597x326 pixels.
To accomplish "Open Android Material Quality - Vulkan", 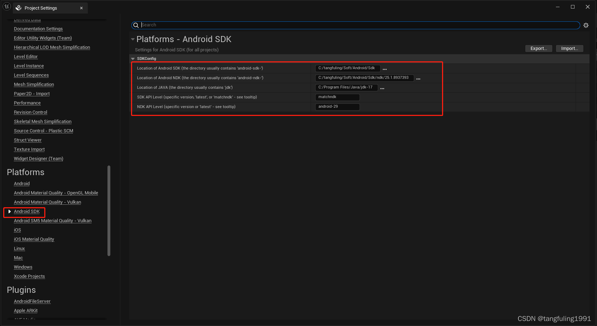I will coord(47,202).
